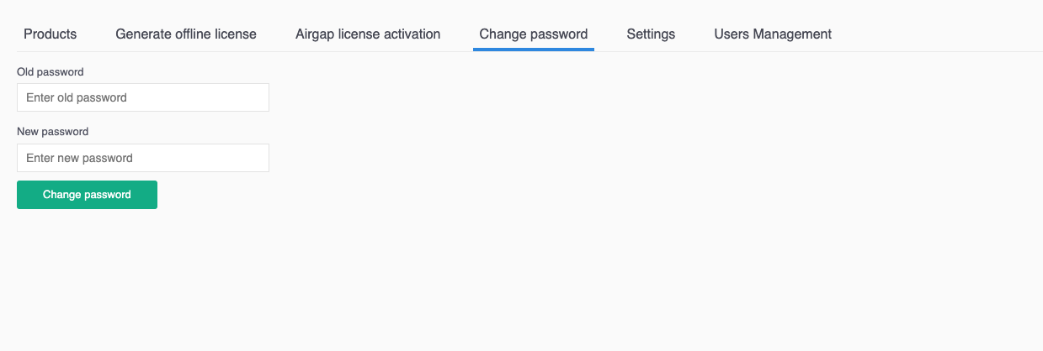Open offline license generation page
The width and height of the screenshot is (1043, 351).
pos(186,34)
